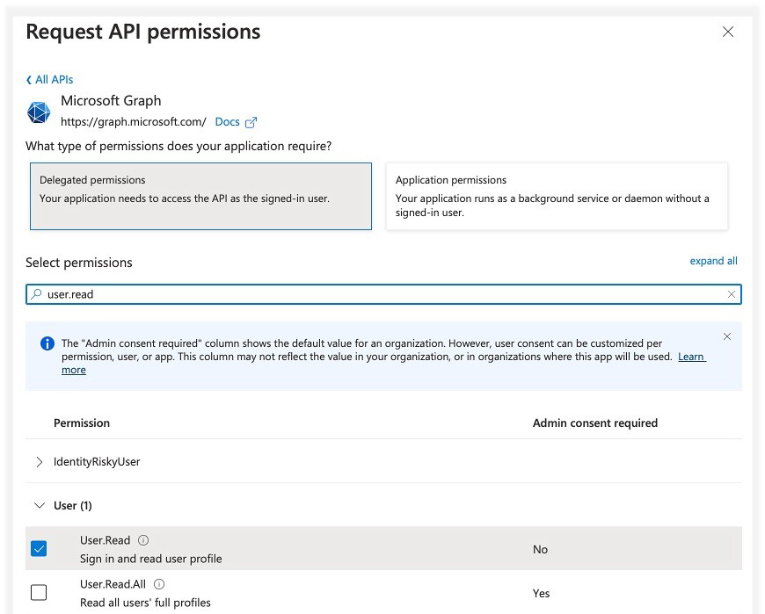The height and width of the screenshot is (614, 765).
Task: Open docs via the external link icon
Action: [x=250, y=122]
